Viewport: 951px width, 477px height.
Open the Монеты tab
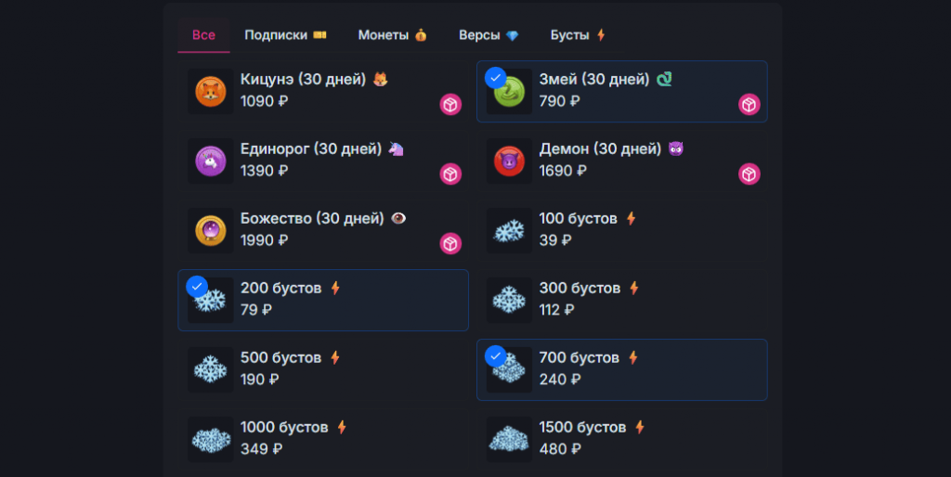click(x=392, y=35)
